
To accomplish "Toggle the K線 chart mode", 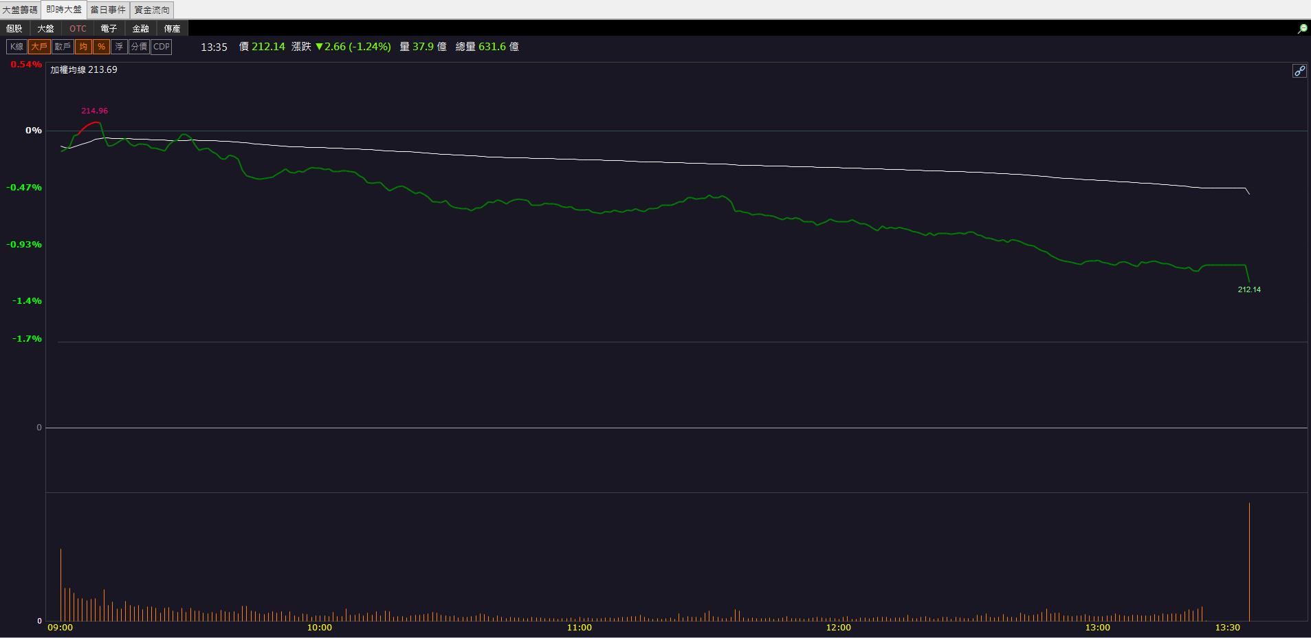I will (x=16, y=47).
